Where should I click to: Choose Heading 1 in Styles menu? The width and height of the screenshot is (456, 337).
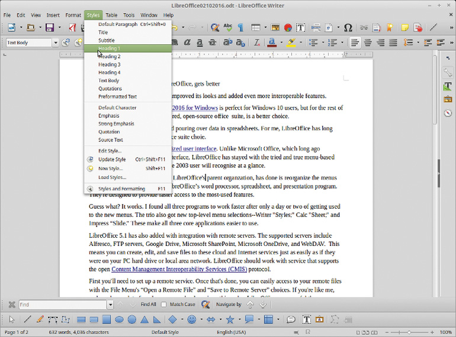128,48
